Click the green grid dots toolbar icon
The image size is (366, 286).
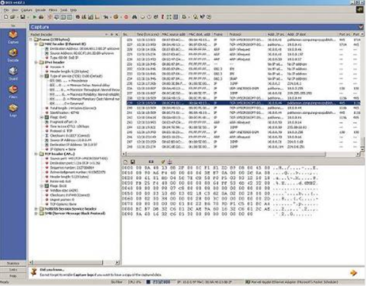tap(169, 17)
